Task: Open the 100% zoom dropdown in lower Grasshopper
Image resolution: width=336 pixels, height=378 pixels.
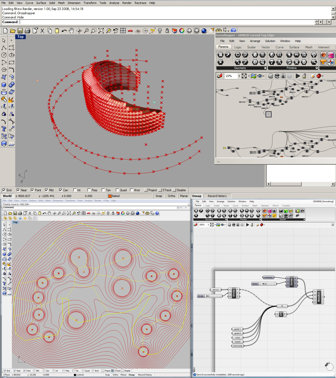Action: [x=208, y=225]
